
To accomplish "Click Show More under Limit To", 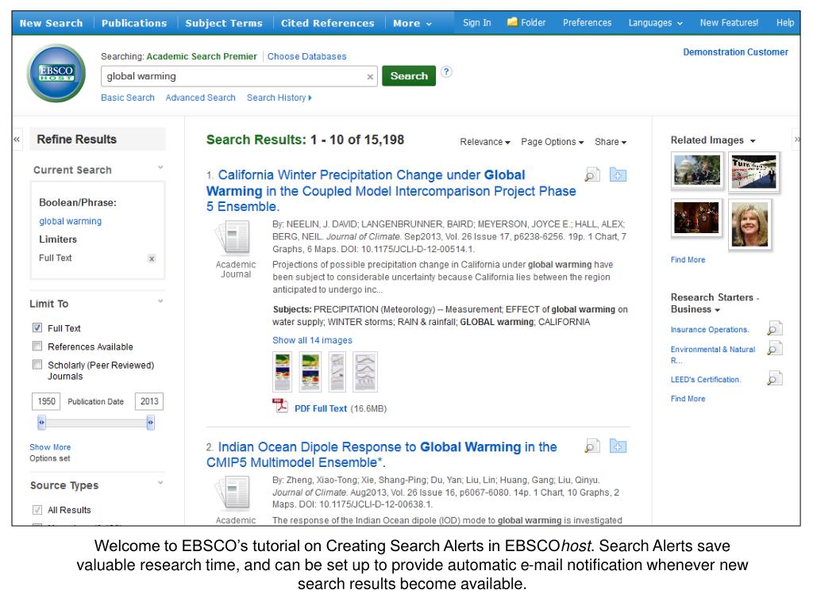I will tap(50, 447).
